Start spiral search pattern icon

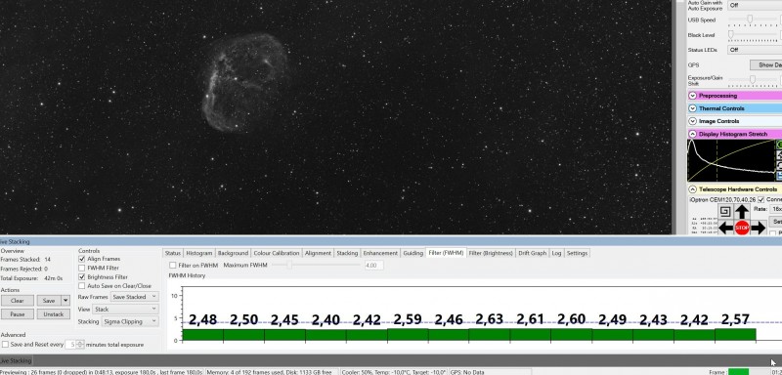click(725, 211)
